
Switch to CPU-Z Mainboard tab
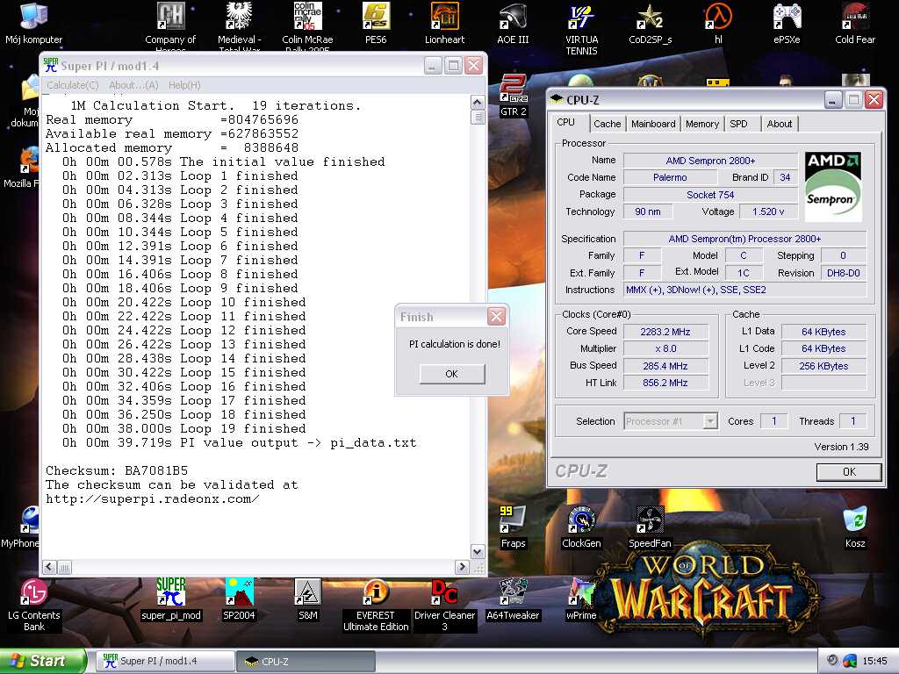point(653,124)
